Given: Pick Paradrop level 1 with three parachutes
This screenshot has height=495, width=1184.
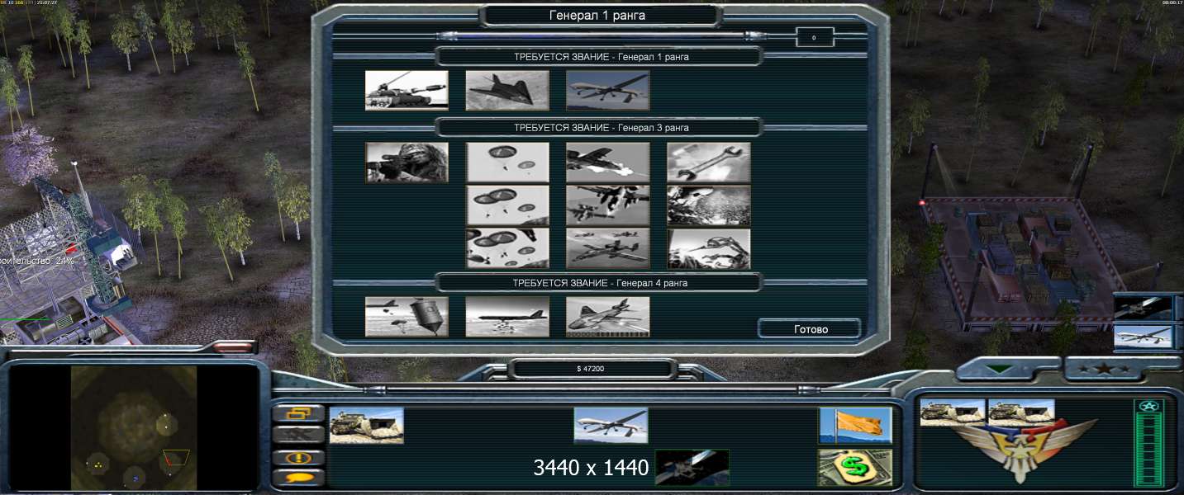Looking at the screenshot, I should tap(507, 162).
